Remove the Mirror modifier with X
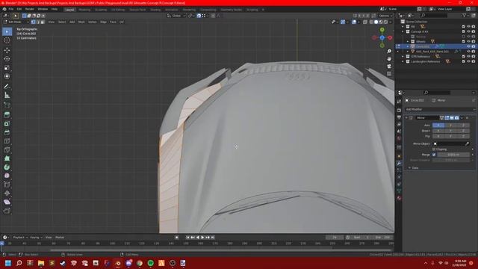Image resolution: width=478 pixels, height=269 pixels. (467, 118)
